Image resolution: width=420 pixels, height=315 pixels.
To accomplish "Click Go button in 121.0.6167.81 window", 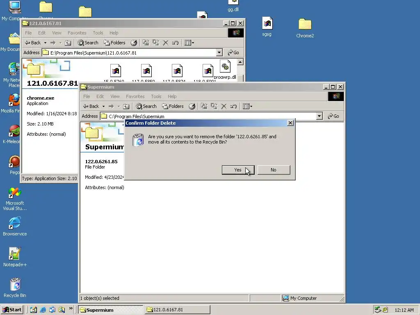I will click(233, 53).
